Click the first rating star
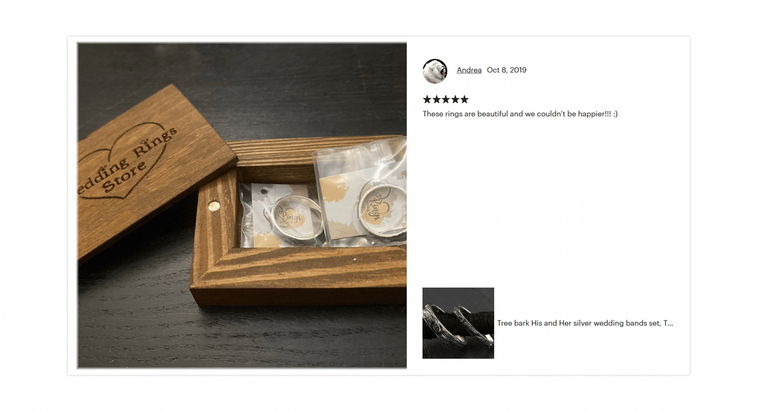The width and height of the screenshot is (758, 411). [427, 99]
